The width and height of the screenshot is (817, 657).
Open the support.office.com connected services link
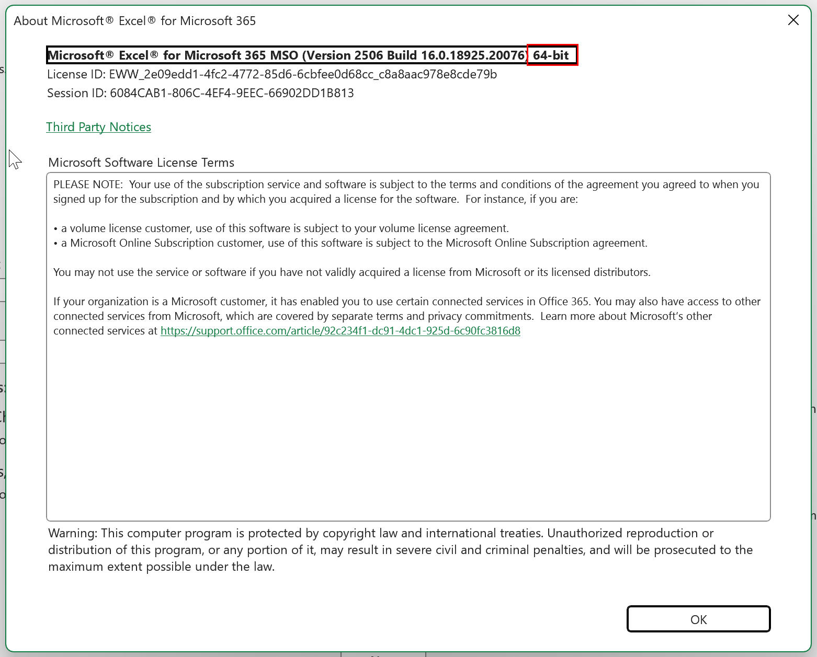point(340,331)
